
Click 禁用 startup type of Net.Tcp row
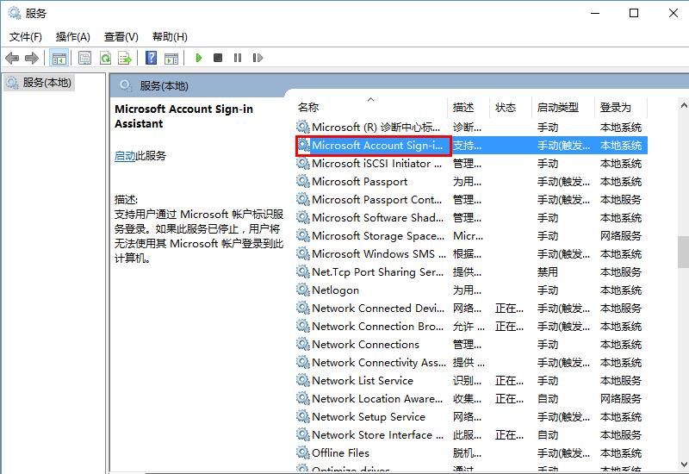[548, 272]
